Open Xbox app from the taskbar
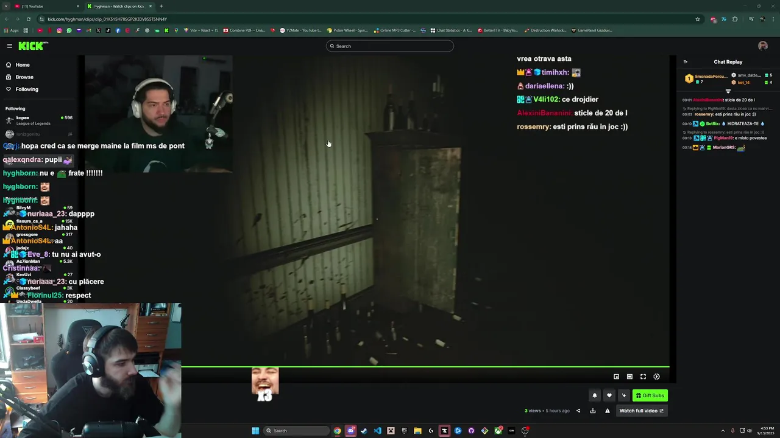 [x=498, y=431]
